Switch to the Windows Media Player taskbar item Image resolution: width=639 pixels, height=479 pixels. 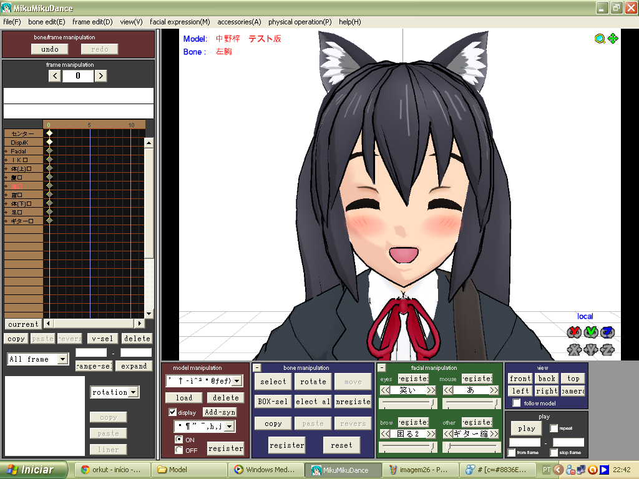pyautogui.click(x=266, y=470)
